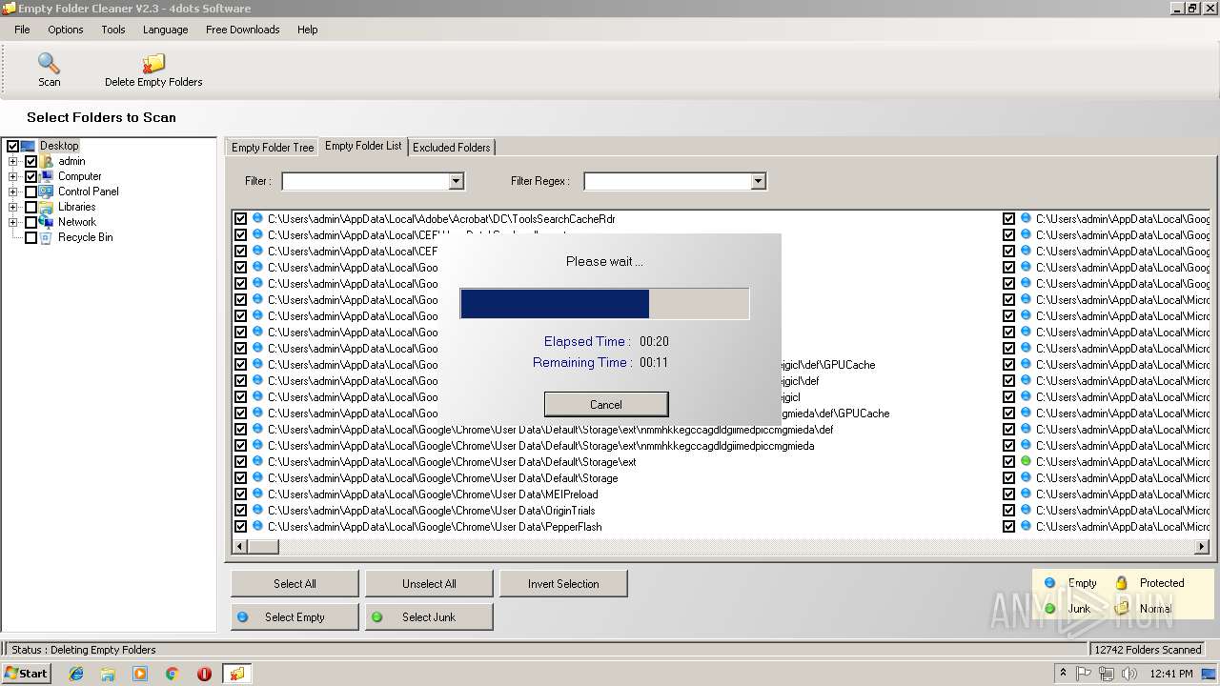
Task: Click the Action Center flag tray icon
Action: point(1084,674)
